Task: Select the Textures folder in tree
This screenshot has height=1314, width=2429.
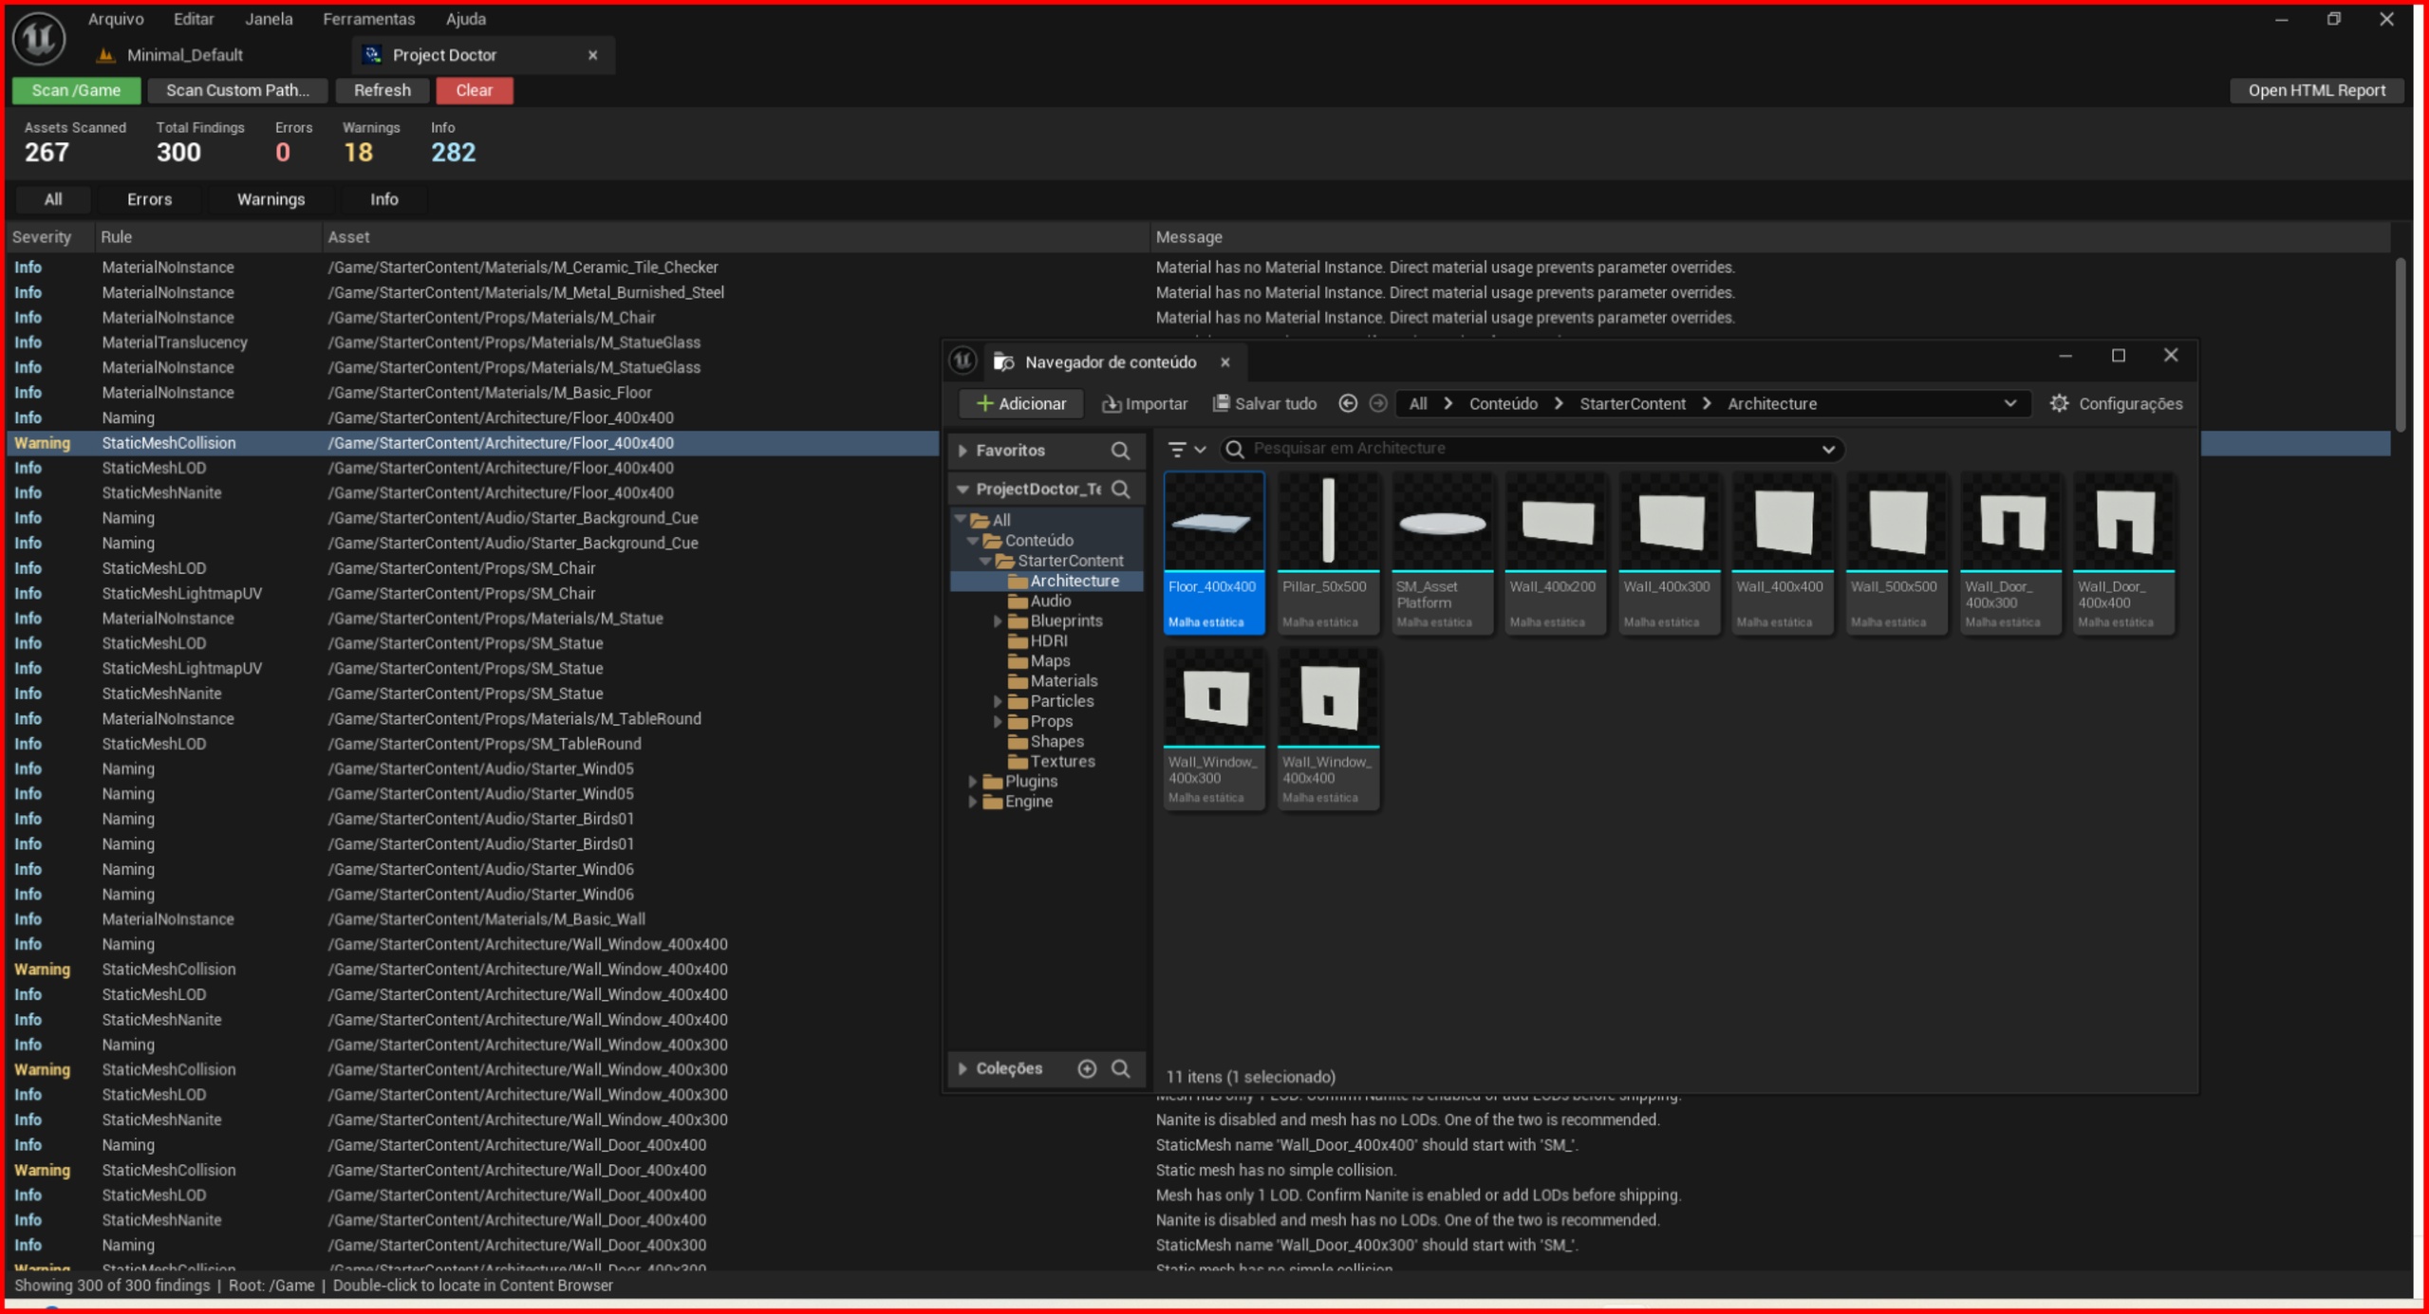Action: (x=1062, y=762)
